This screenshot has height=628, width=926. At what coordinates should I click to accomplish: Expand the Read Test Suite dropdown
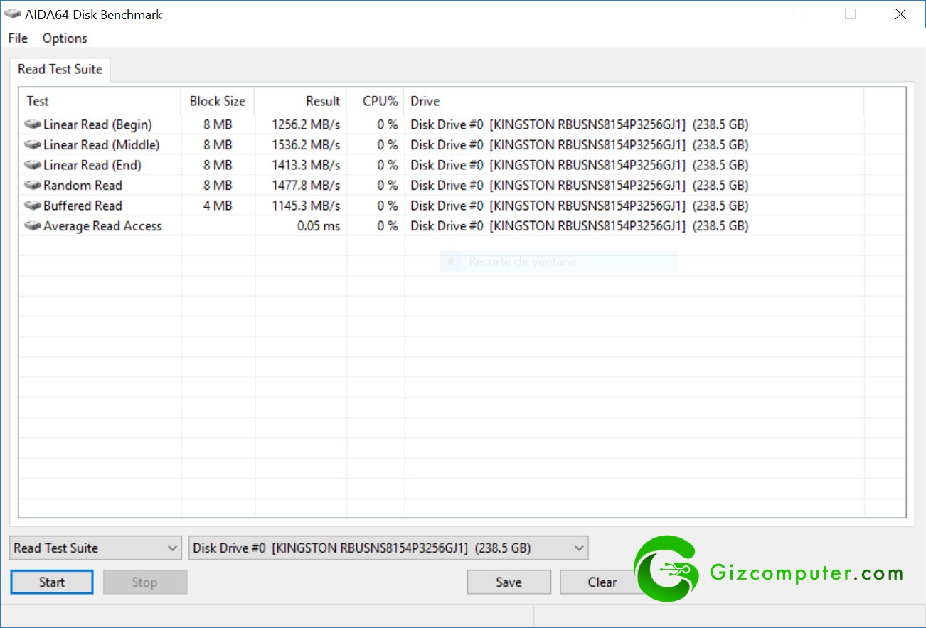96,548
